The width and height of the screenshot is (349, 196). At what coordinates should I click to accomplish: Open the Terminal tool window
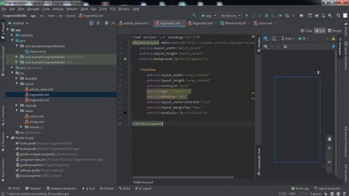[x=33, y=188]
